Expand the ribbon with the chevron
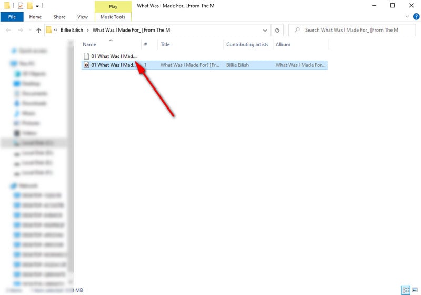 pos(407,17)
